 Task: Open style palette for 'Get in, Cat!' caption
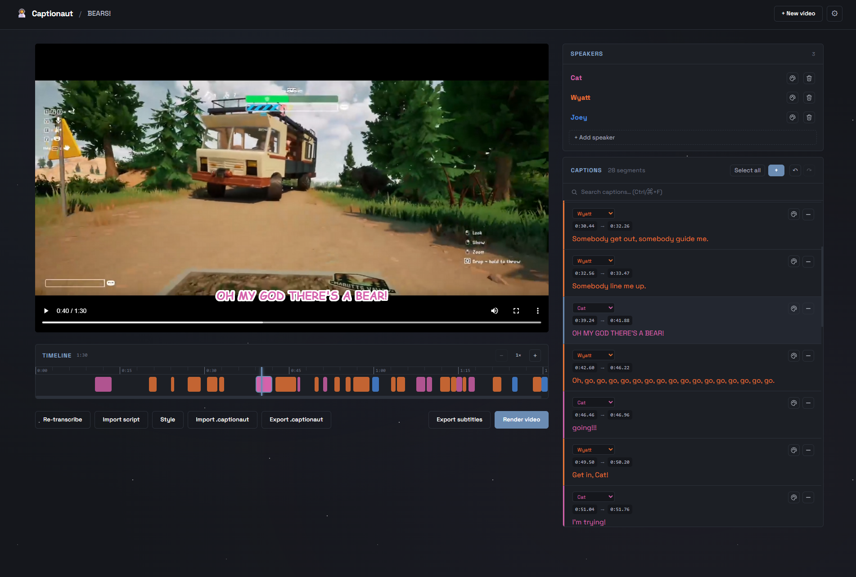coord(794,450)
